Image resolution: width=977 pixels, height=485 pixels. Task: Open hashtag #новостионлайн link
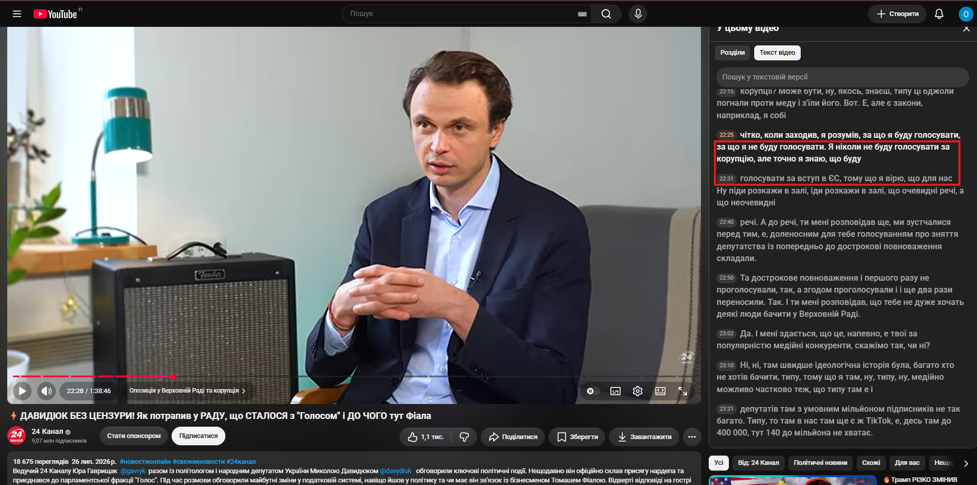pos(145,462)
